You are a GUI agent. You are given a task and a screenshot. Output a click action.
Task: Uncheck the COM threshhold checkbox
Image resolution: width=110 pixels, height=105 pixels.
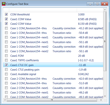tap(6, 15)
